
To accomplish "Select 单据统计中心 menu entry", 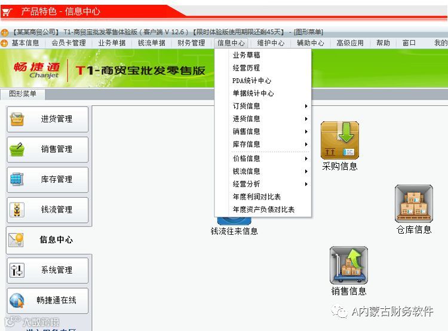I will point(263,93).
